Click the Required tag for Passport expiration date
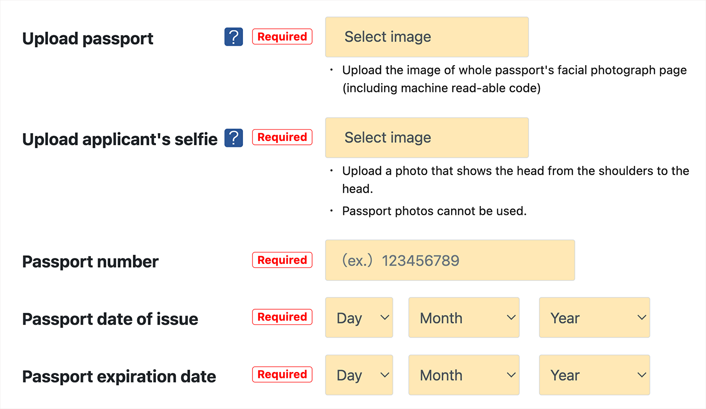Image resolution: width=706 pixels, height=409 pixels. 282,374
